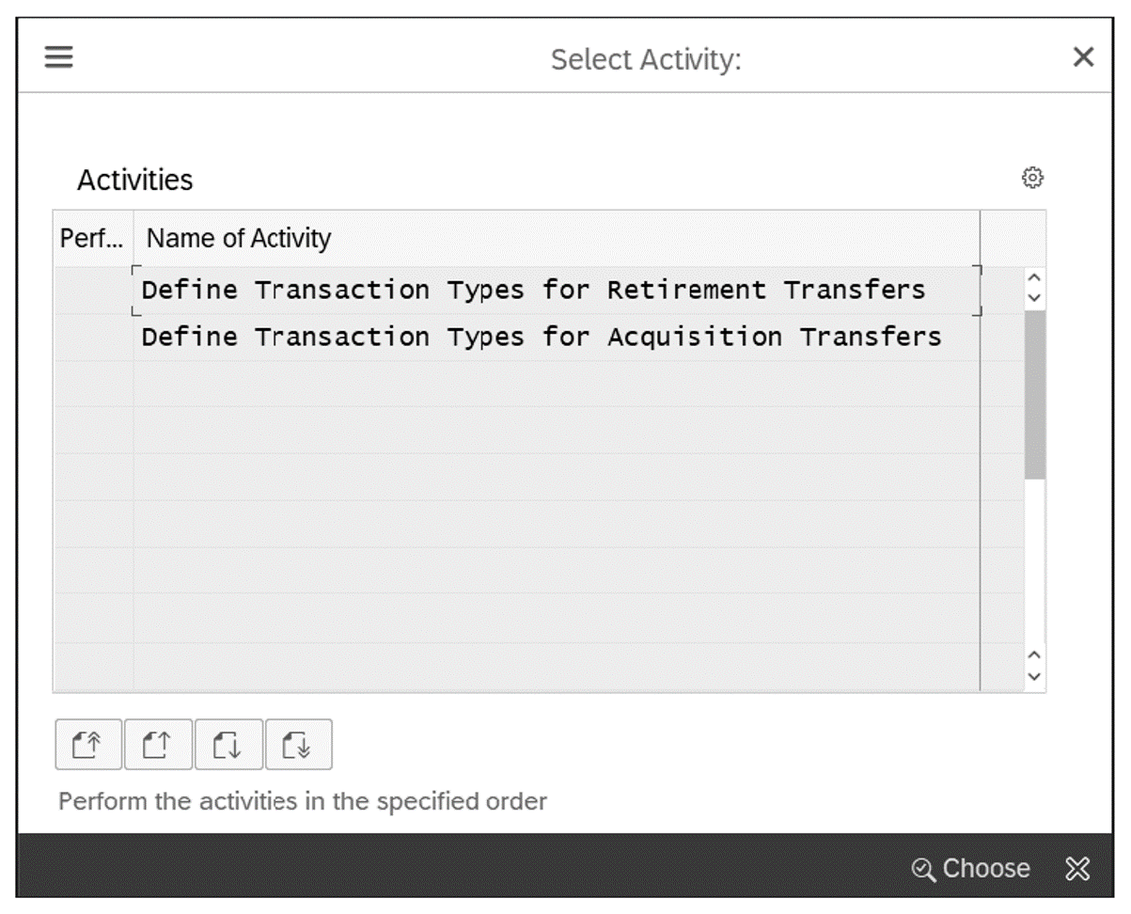1131x914 pixels.
Task: Click the first-page navigation icon
Action: 87,744
